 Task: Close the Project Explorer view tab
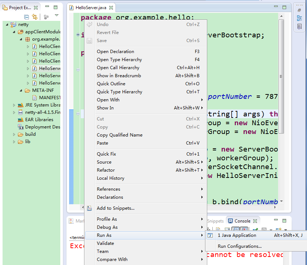(36, 8)
